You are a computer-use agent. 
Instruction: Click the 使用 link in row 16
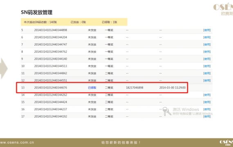(207, 109)
